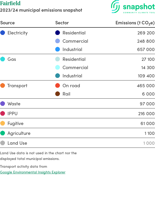The image size is (155, 220).
Task: Click the brown Rail sector dot
Action: pos(58,94)
